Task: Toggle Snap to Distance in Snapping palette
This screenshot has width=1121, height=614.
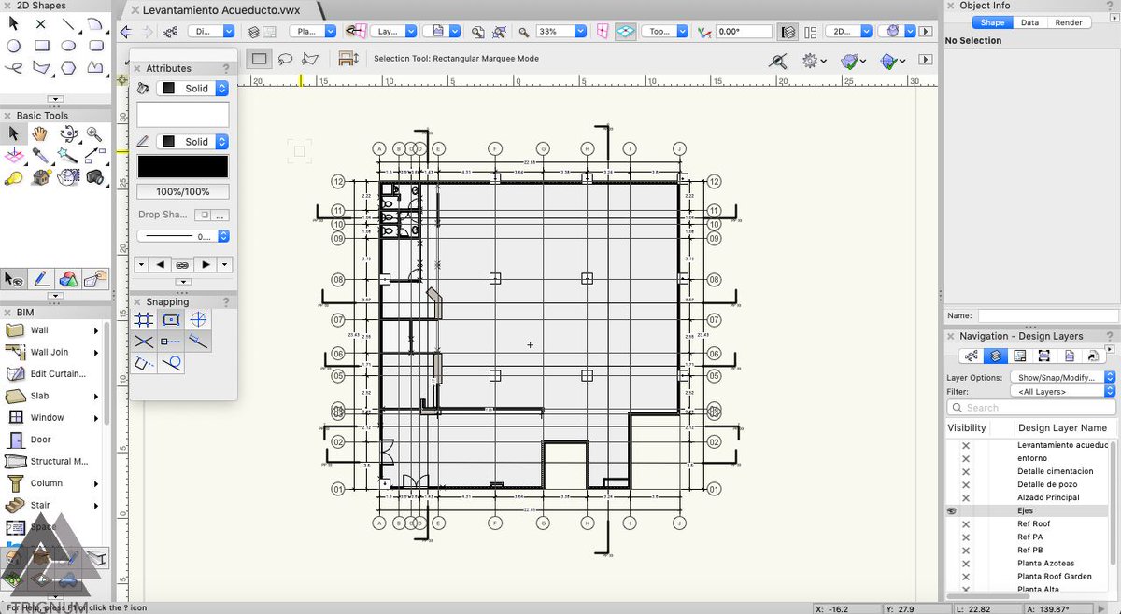Action: [197, 342]
